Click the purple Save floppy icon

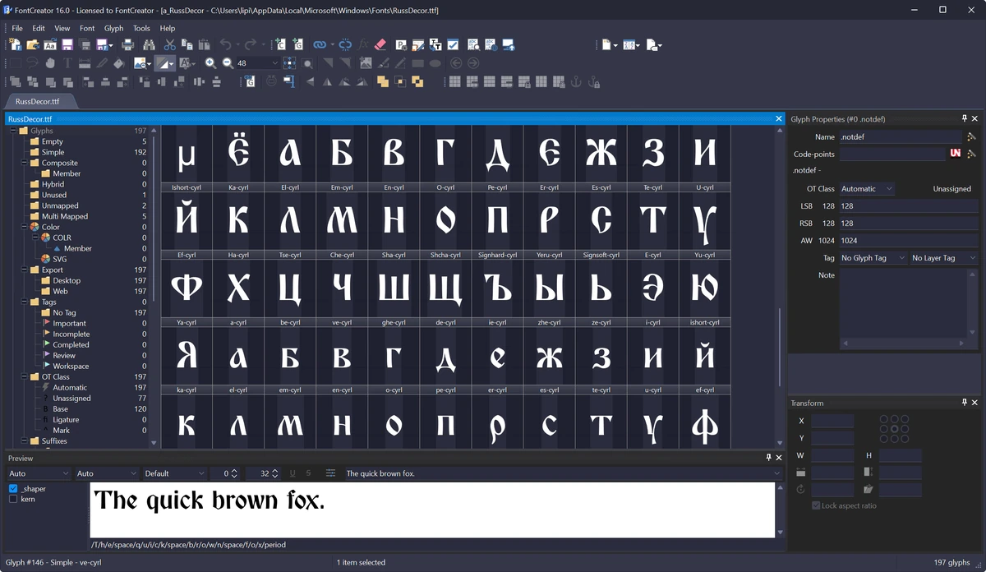click(67, 44)
